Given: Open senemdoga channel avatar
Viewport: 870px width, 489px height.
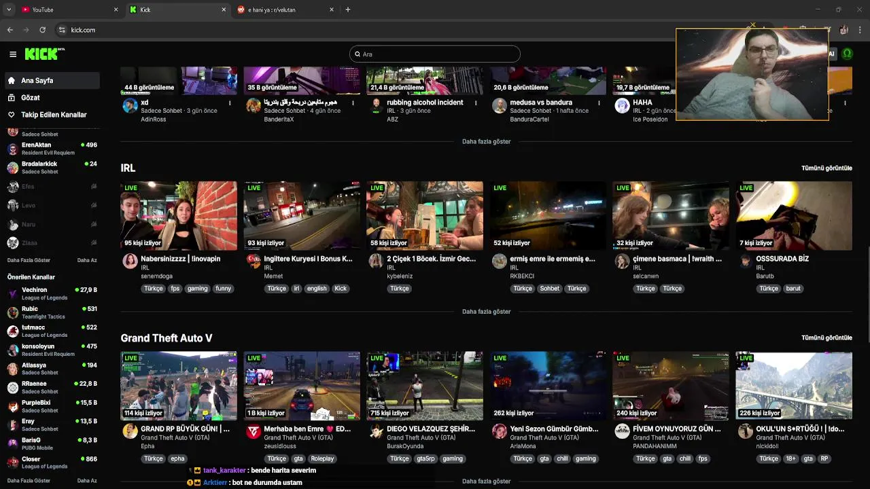Looking at the screenshot, I should tap(130, 261).
